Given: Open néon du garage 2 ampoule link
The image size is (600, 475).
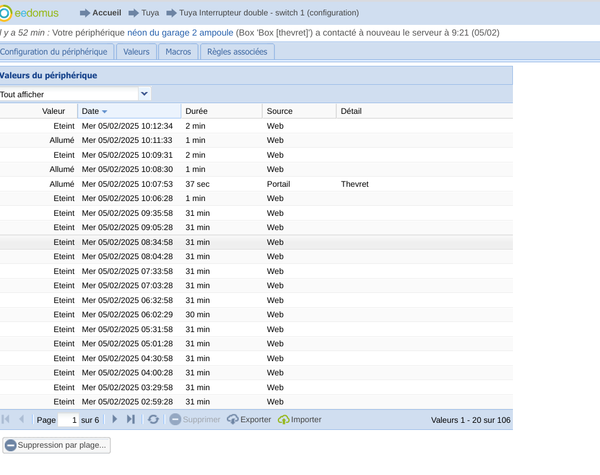Looking at the screenshot, I should (180, 33).
